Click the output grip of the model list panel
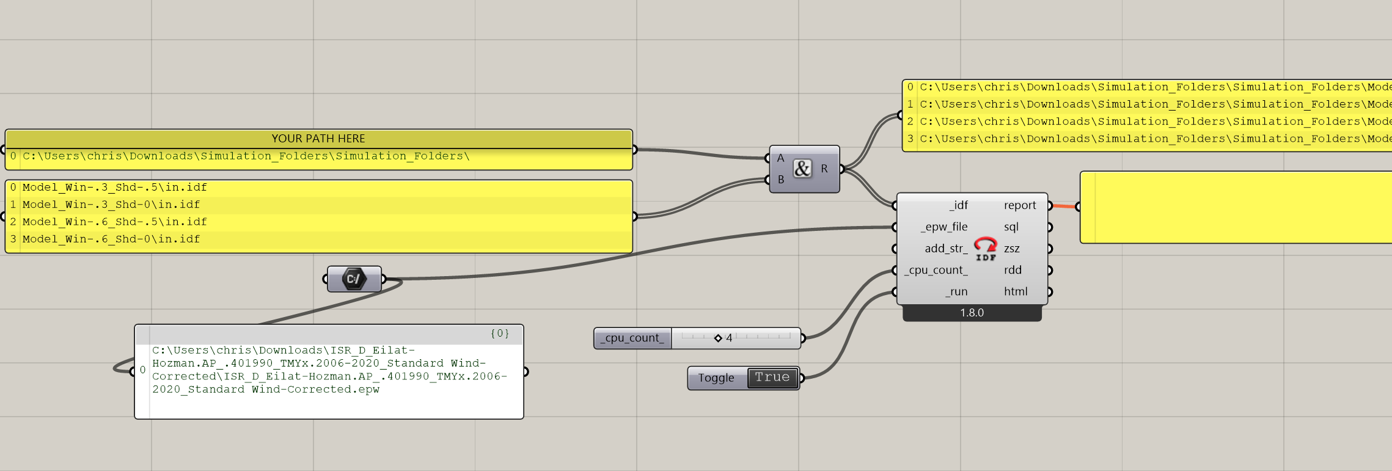Screen dimensions: 1392x471 click(x=635, y=216)
